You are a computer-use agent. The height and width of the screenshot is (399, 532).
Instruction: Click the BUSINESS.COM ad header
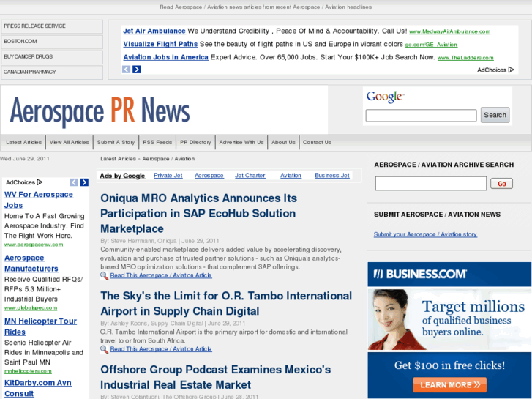coord(449,274)
